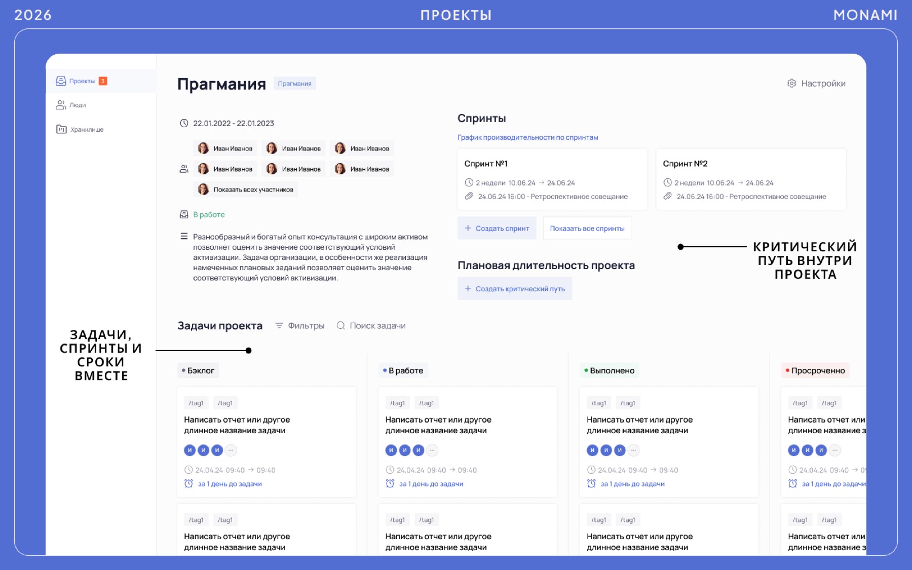
Task: Click the clock icon beside project dates
Action: tap(184, 123)
